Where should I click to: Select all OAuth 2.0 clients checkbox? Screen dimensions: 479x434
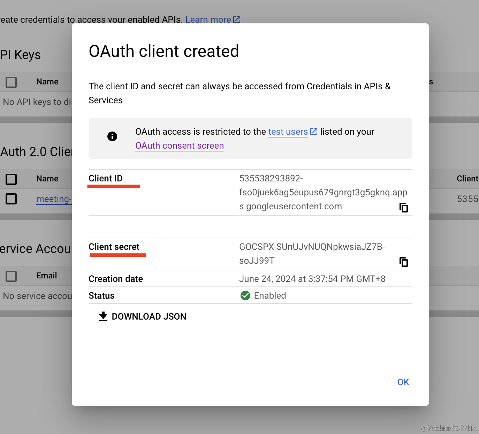11,179
